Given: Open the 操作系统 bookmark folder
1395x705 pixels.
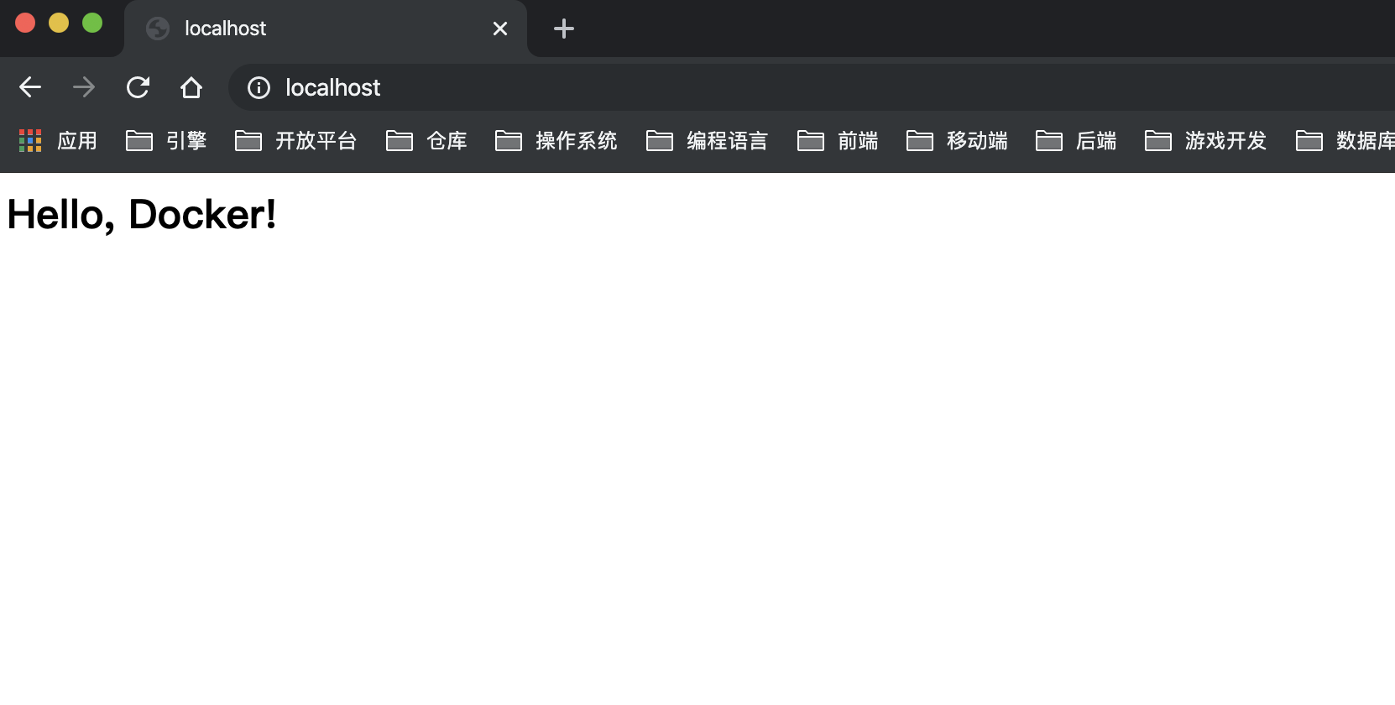Looking at the screenshot, I should (x=556, y=140).
